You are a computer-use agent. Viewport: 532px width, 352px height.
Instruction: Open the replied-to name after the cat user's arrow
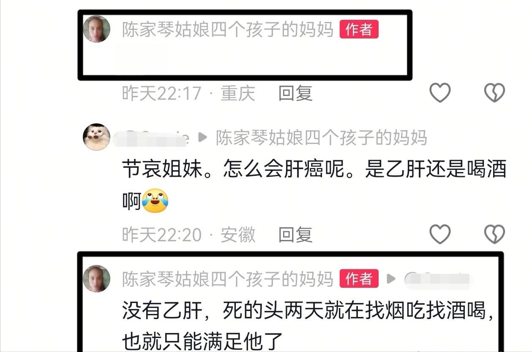click(x=322, y=137)
